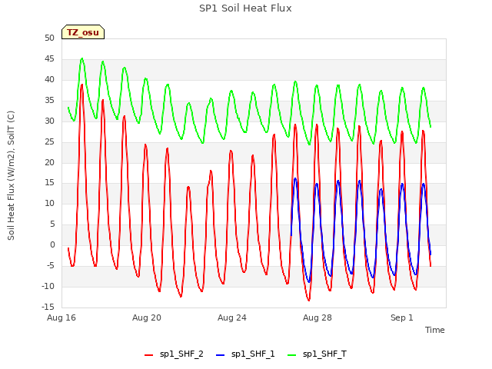The height and width of the screenshot is (369, 492).
Task: Toggle the sp1_SHF_1 legend entry
Action: click(245, 354)
